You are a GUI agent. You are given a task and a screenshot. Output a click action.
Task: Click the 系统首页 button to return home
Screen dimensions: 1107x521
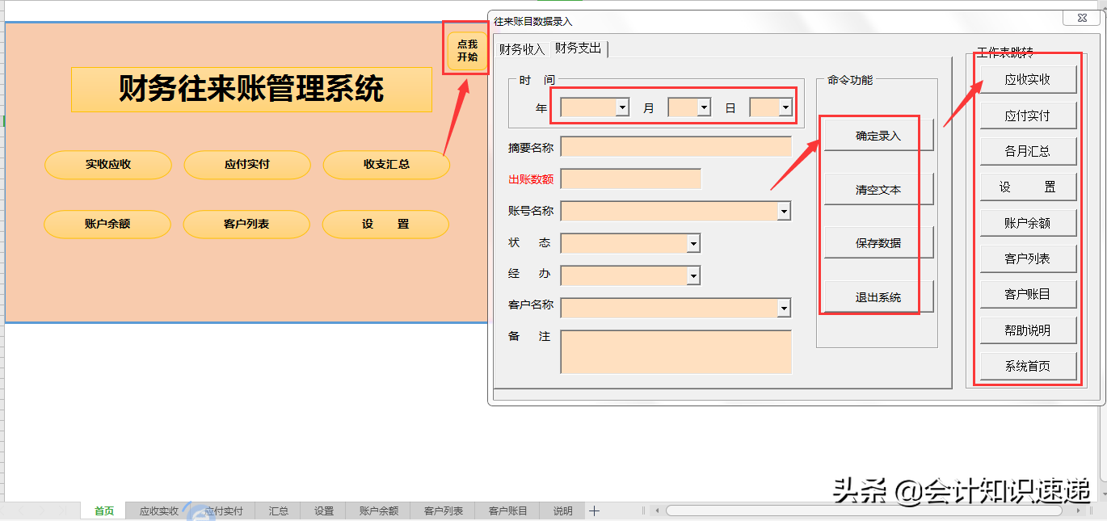(x=1028, y=365)
